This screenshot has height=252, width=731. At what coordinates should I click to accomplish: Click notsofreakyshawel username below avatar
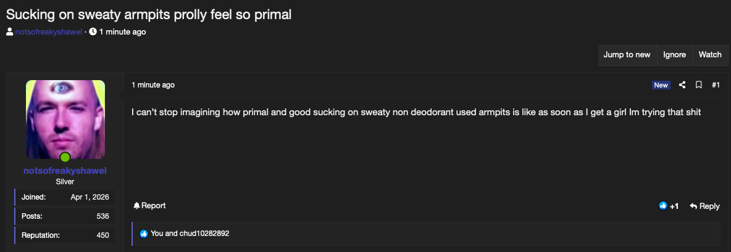click(x=65, y=171)
